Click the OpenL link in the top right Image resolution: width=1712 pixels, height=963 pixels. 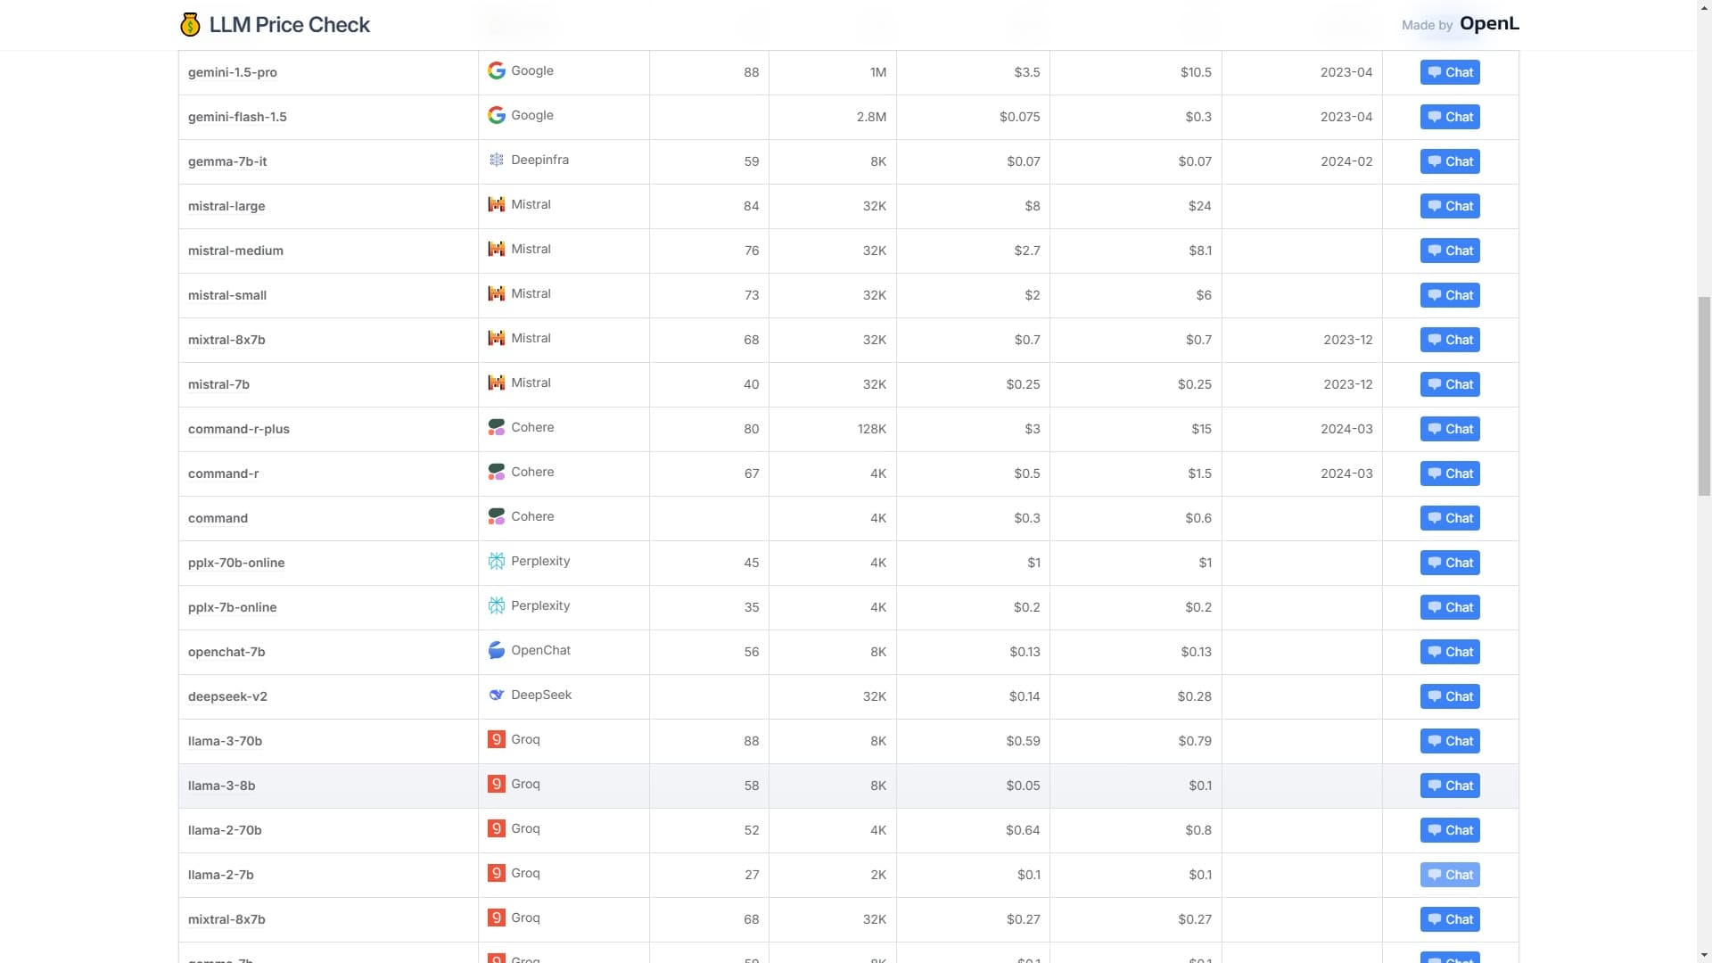pos(1491,24)
